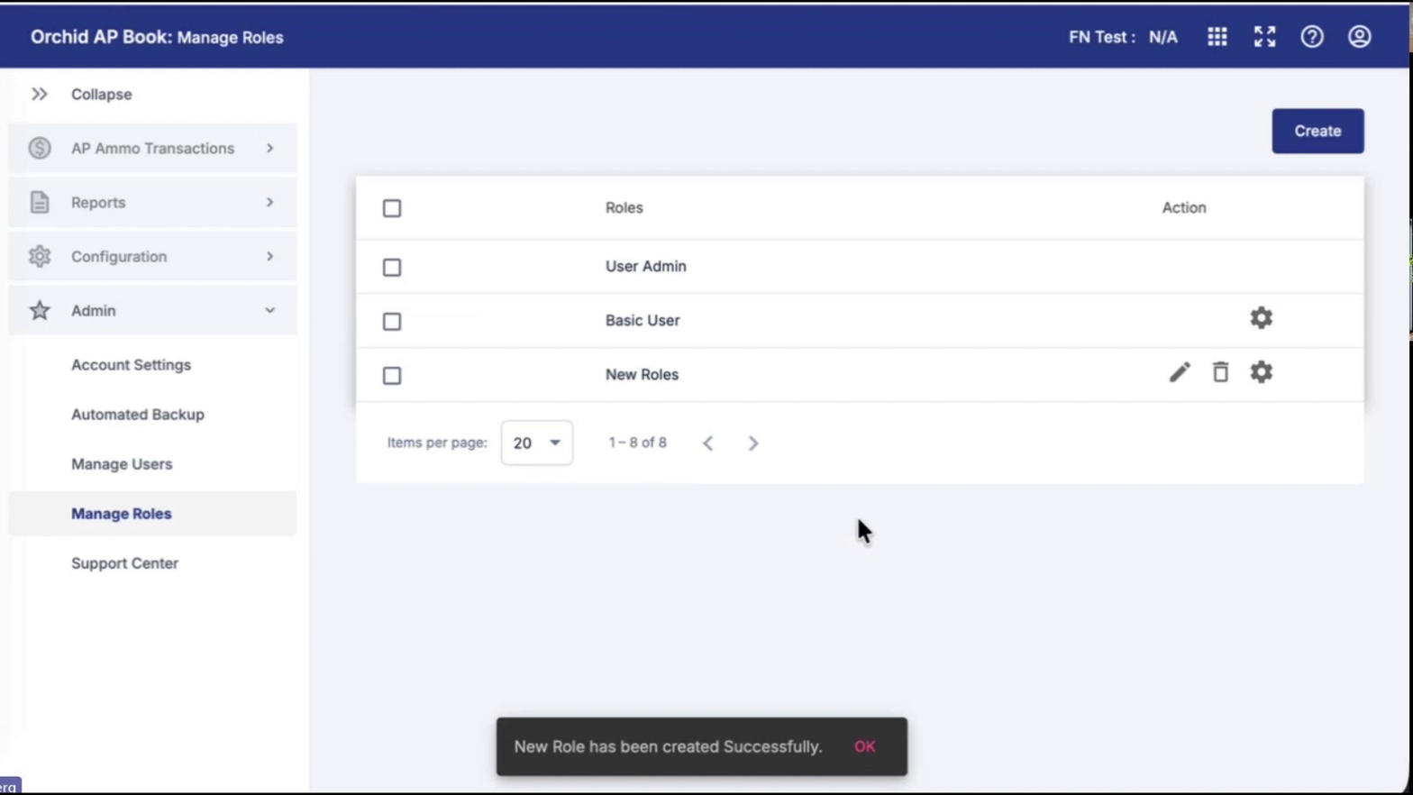
Task: Dismiss notification with OK button
Action: (x=864, y=746)
